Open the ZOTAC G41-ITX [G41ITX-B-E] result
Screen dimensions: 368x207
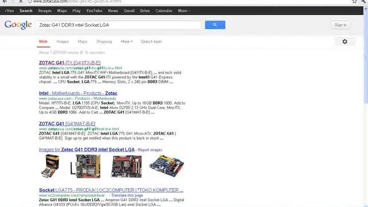pyautogui.click(x=70, y=63)
